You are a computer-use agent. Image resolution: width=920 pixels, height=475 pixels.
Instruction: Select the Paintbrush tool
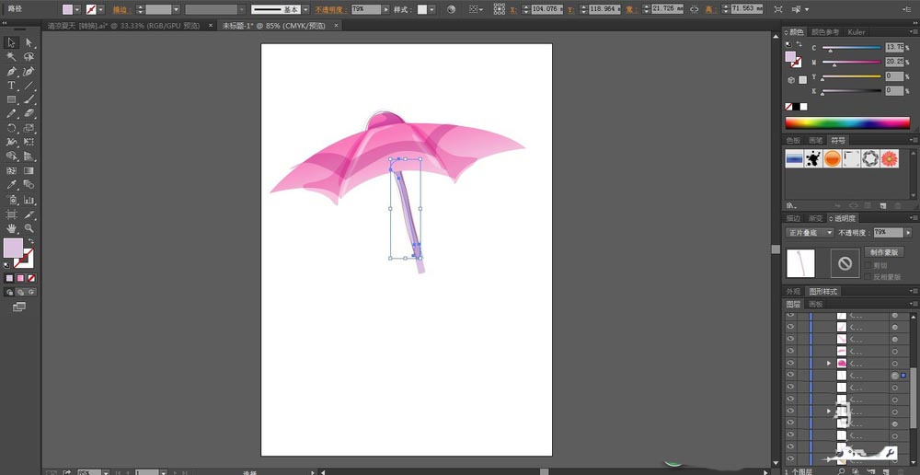[29, 99]
